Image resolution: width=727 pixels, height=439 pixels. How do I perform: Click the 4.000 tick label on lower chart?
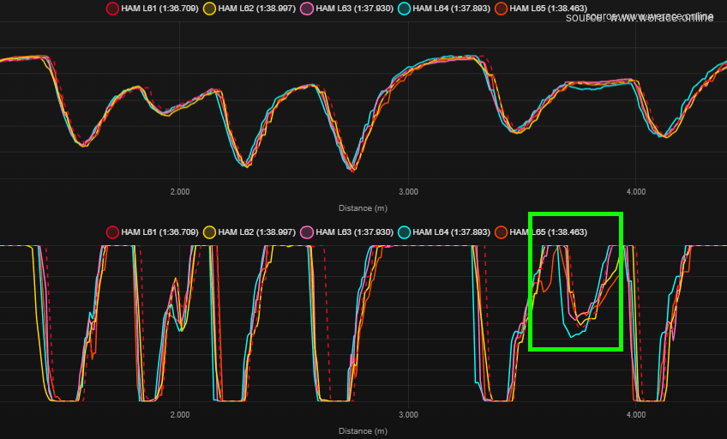point(635,414)
